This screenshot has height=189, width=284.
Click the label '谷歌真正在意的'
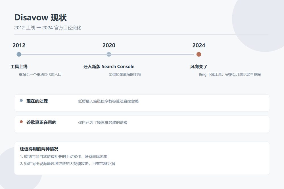[41, 122]
